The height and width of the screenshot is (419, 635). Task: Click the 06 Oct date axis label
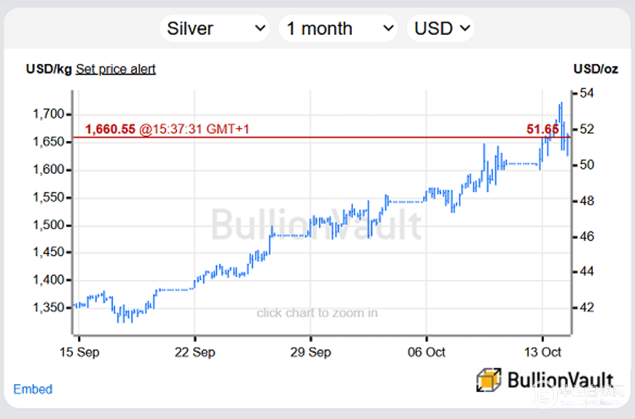[x=426, y=352]
